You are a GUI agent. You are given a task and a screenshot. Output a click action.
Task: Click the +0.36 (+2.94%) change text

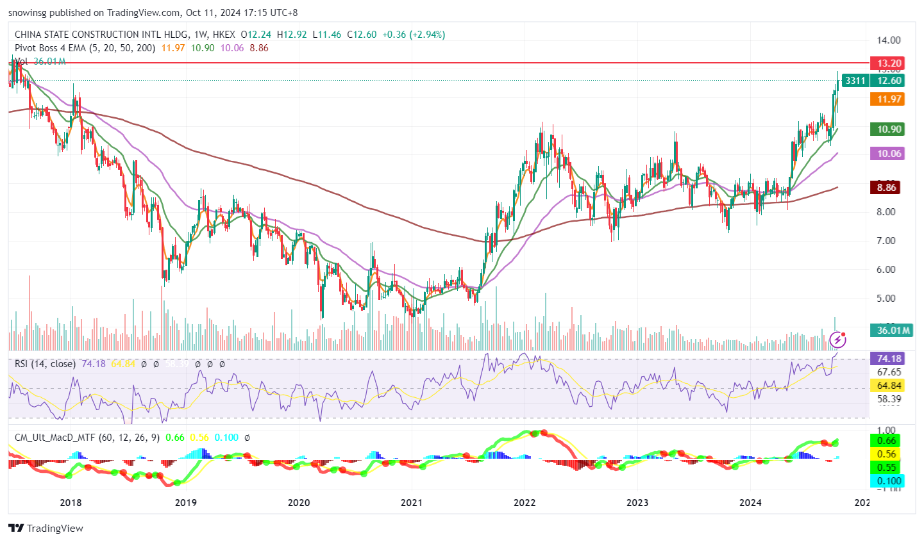tap(414, 35)
